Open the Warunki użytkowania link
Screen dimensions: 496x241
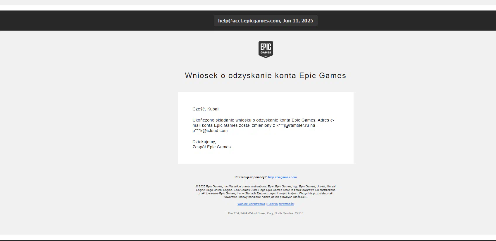251,204
